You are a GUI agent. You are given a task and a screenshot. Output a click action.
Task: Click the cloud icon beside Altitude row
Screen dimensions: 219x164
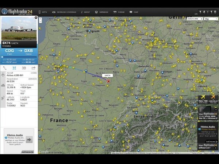(x=3, y=85)
